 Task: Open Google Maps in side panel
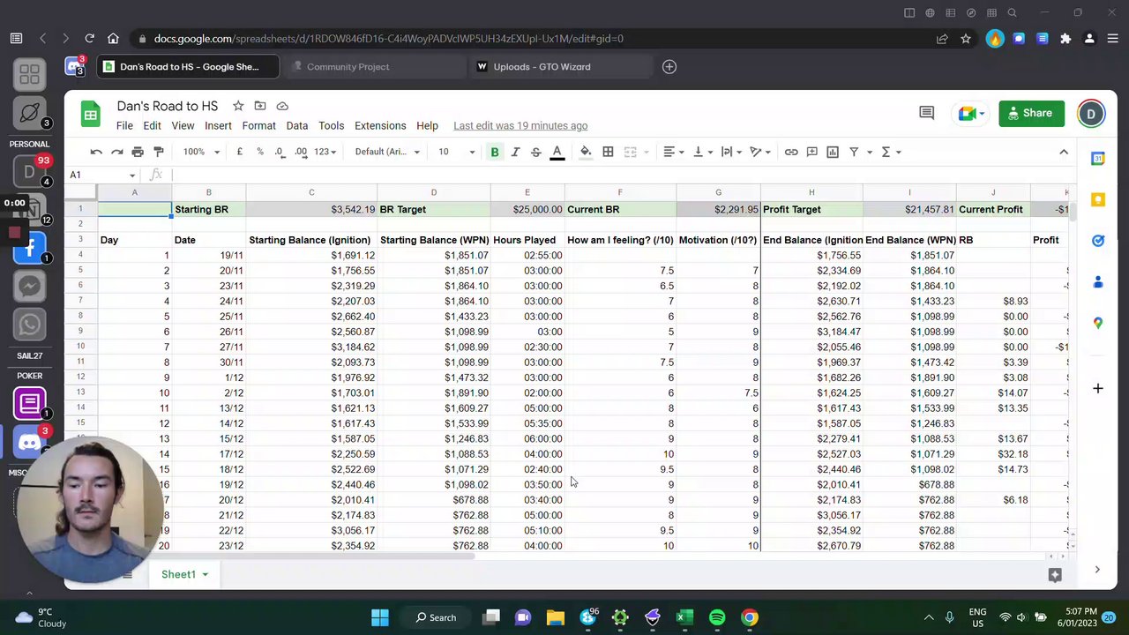click(x=1097, y=323)
